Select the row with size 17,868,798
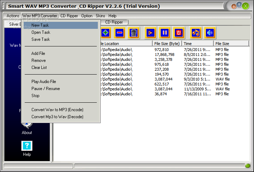 click(x=175, y=55)
